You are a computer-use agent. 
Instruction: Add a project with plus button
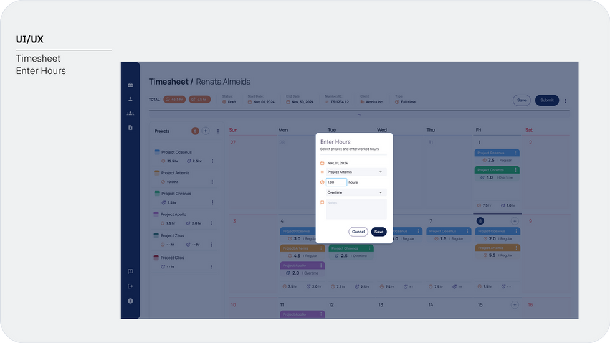(206, 131)
